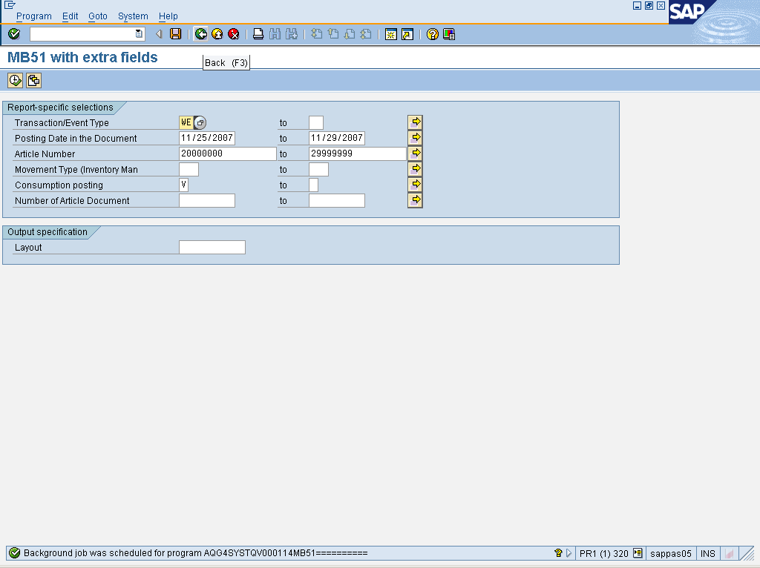This screenshot has height=568, width=760.
Task: Click the Transaction/Event Type field with WE
Action: 186,123
